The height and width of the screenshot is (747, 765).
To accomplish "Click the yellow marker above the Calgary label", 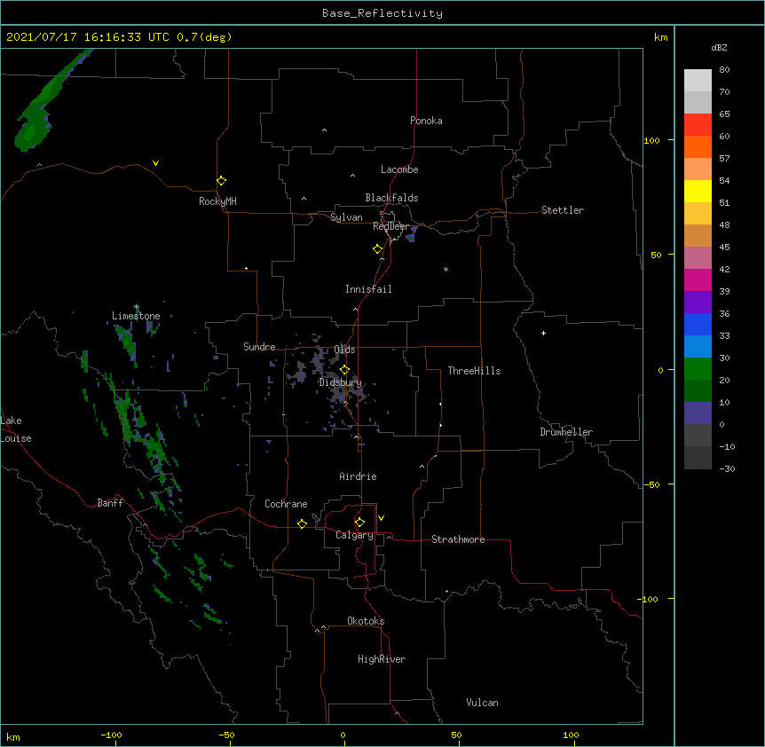I will [x=359, y=523].
